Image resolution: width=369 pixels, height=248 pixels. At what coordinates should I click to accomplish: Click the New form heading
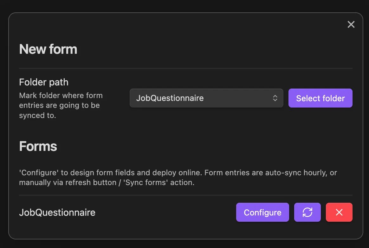point(48,49)
